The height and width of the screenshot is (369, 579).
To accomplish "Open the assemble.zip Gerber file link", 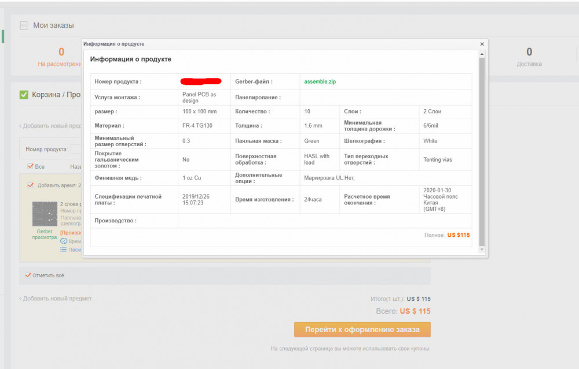I will [320, 82].
